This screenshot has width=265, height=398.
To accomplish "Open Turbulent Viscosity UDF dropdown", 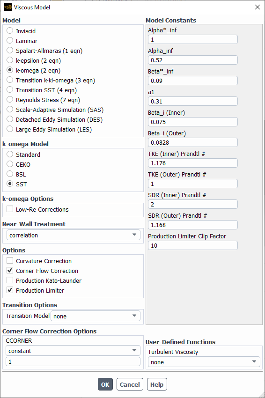I will click(204, 362).
